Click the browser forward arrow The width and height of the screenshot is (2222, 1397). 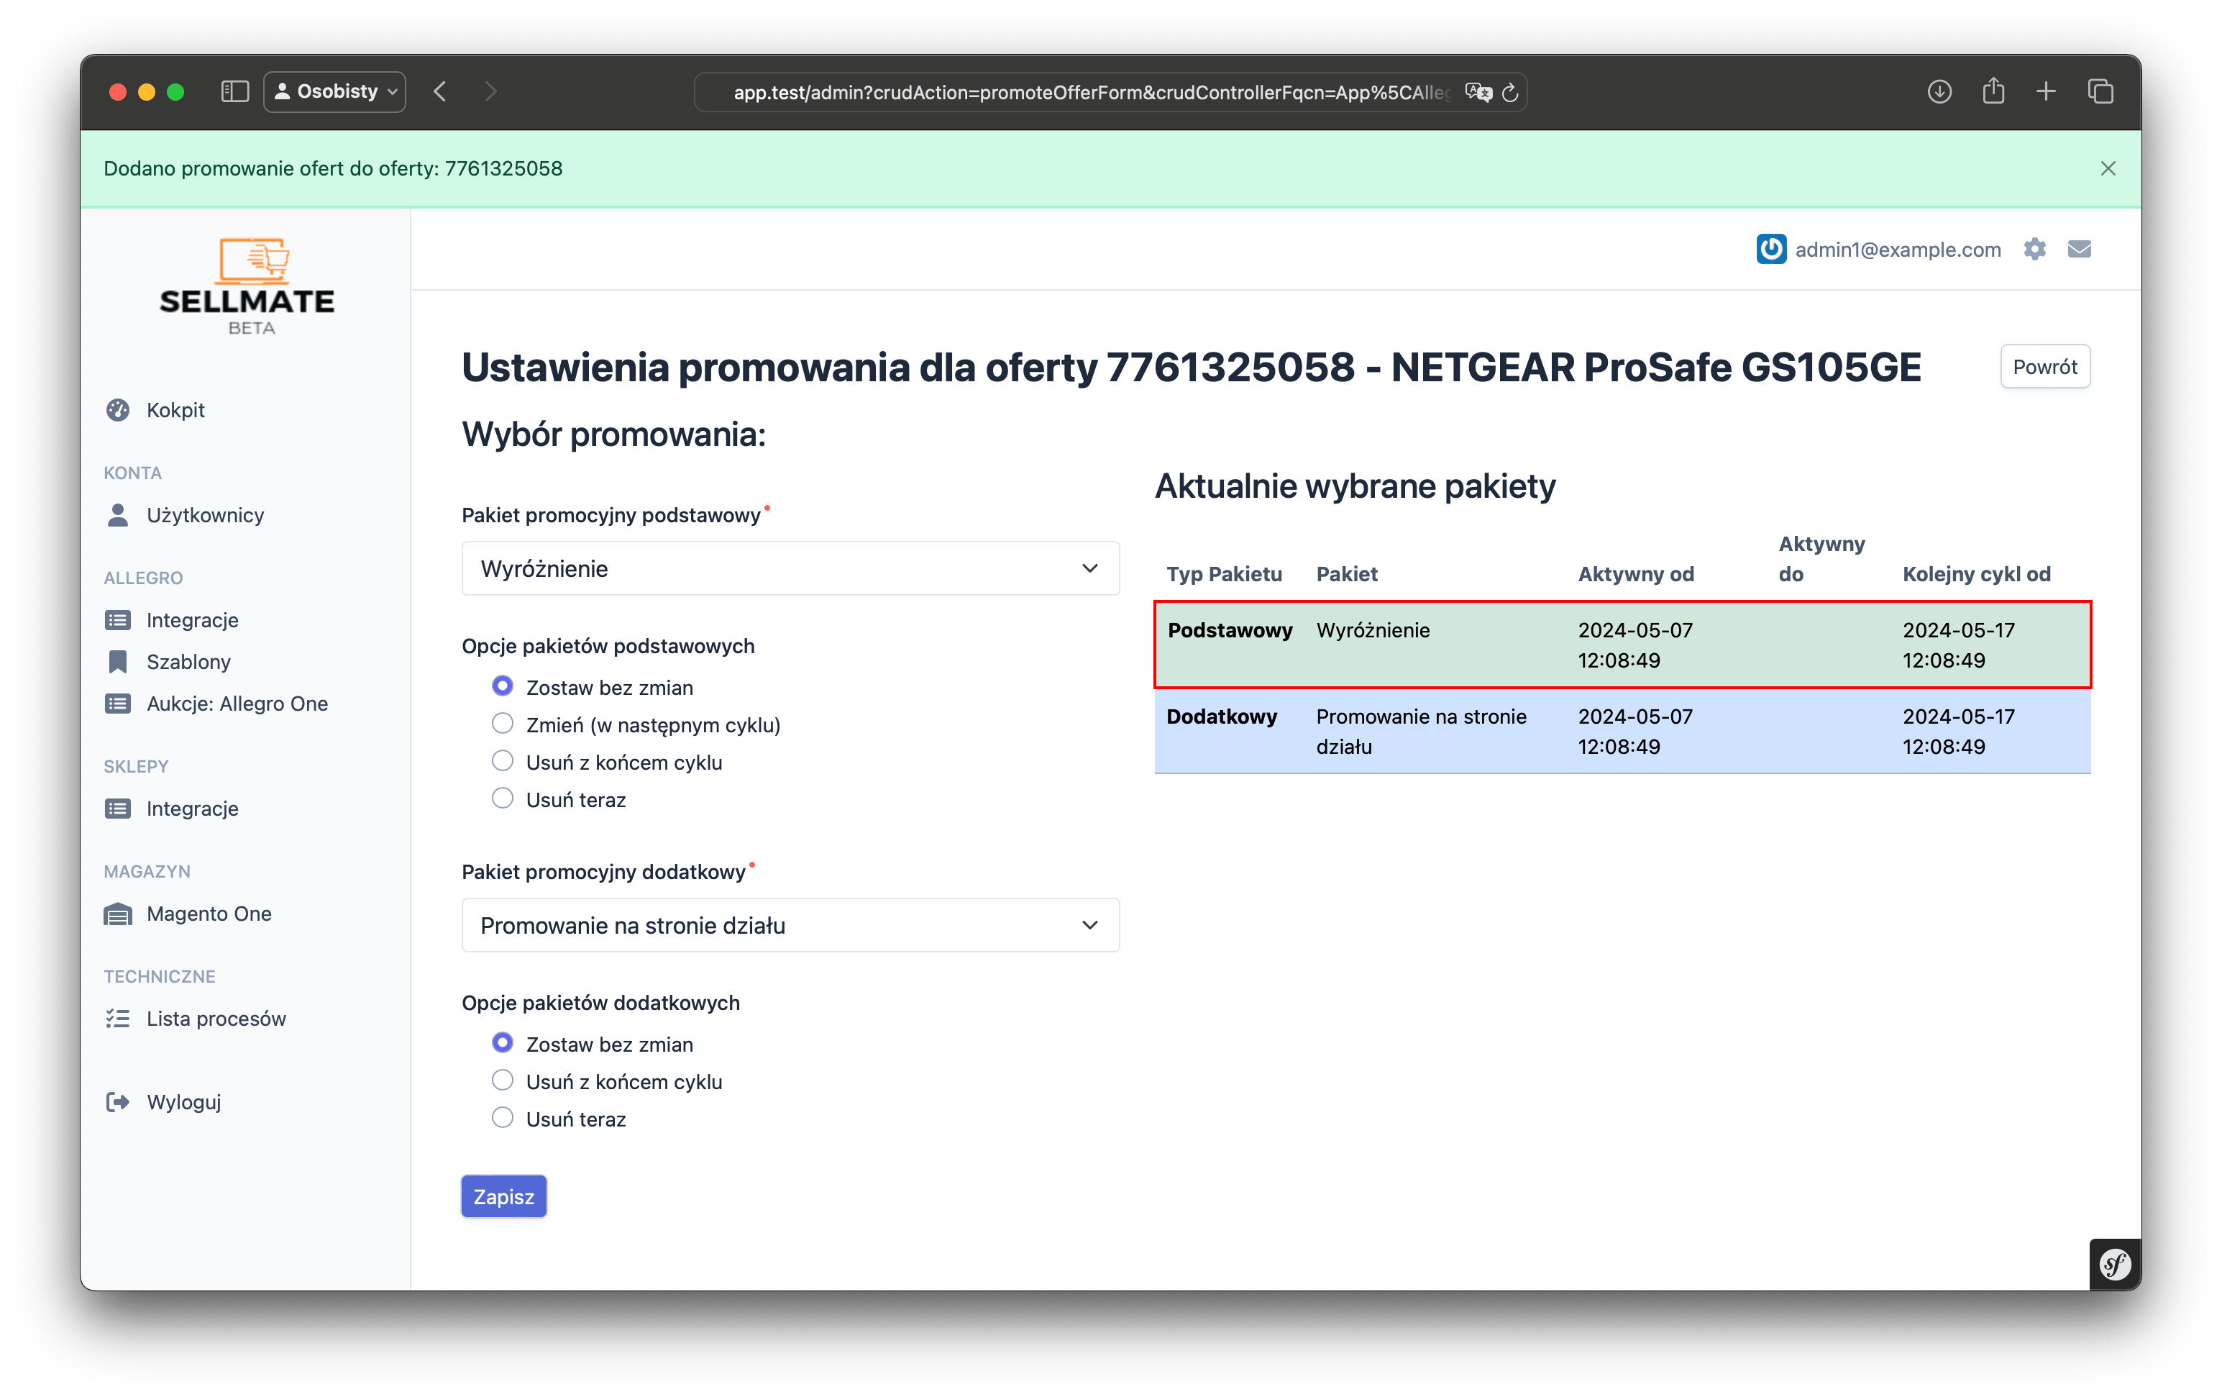coord(491,91)
